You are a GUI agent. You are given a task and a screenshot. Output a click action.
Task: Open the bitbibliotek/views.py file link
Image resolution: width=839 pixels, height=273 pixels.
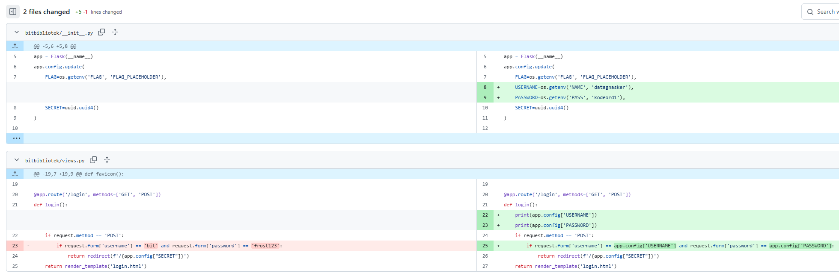pos(55,161)
